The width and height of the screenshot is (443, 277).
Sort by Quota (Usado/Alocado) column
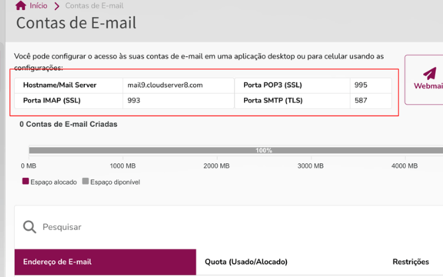[x=246, y=262]
